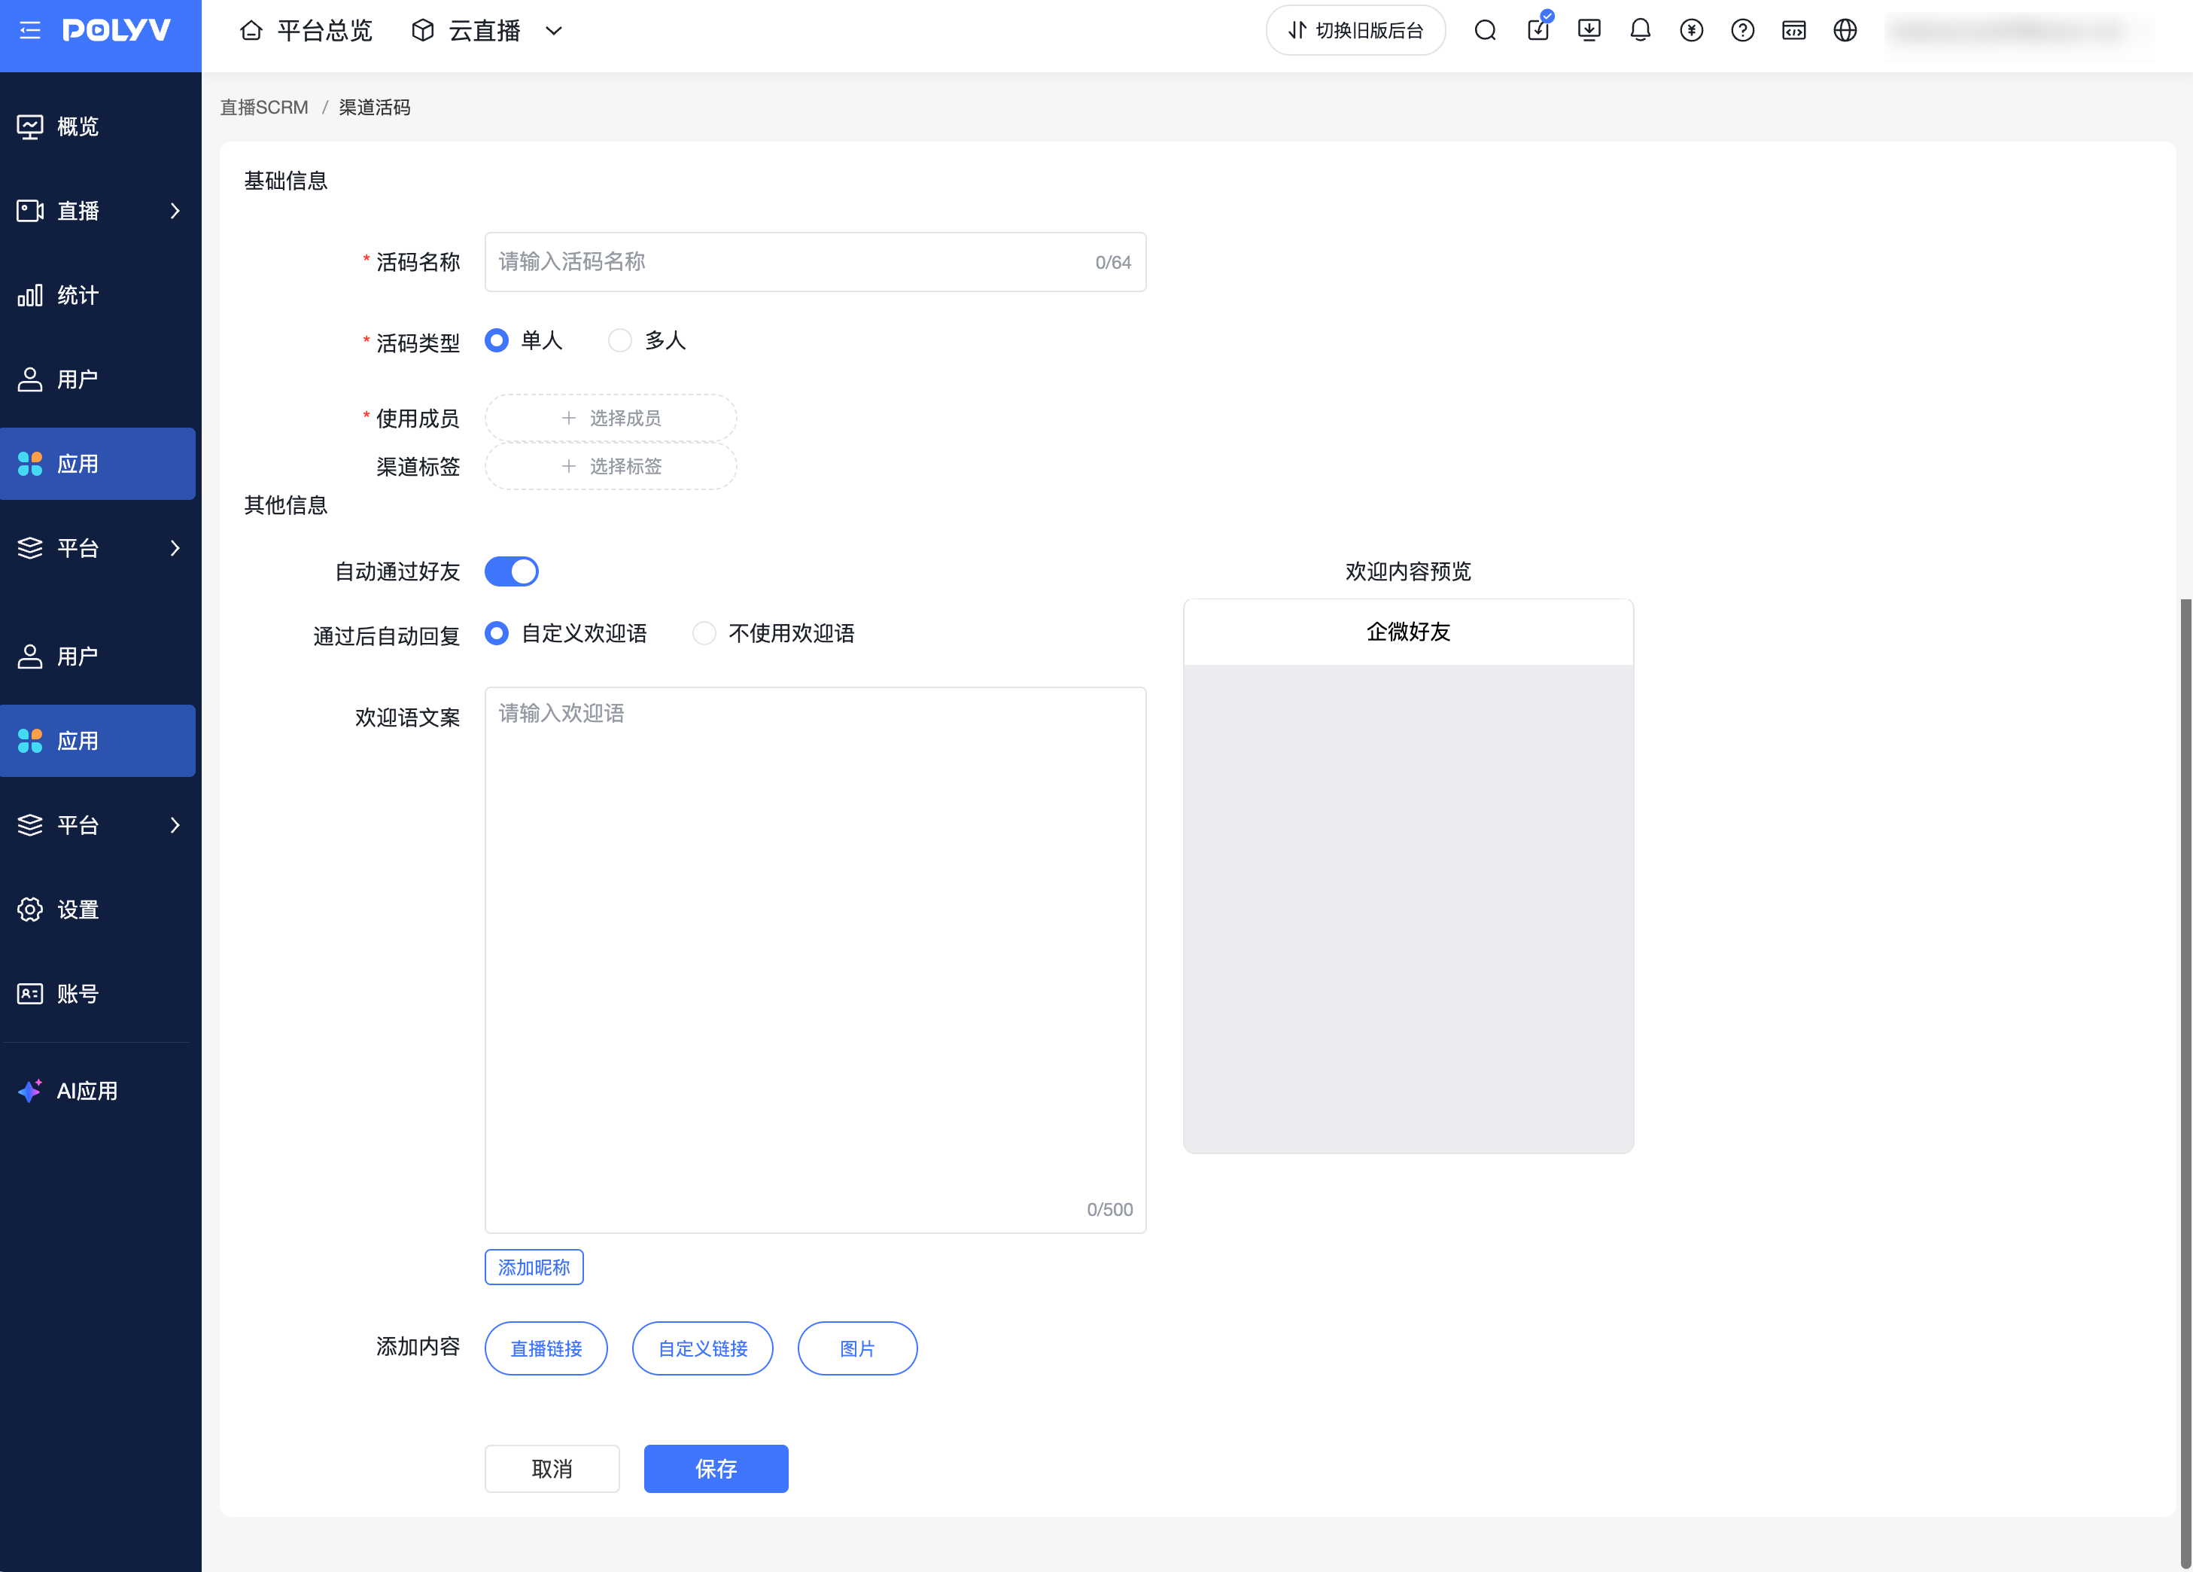Focus the 欢迎语文案 text area
Image resolution: width=2193 pixels, height=1572 pixels.
[815, 960]
